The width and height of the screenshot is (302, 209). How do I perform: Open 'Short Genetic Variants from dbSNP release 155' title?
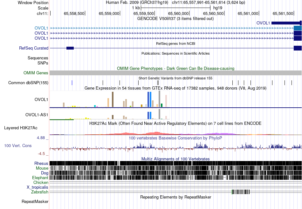tap(175, 78)
